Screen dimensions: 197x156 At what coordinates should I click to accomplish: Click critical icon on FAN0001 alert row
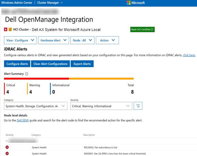click(x=7, y=153)
